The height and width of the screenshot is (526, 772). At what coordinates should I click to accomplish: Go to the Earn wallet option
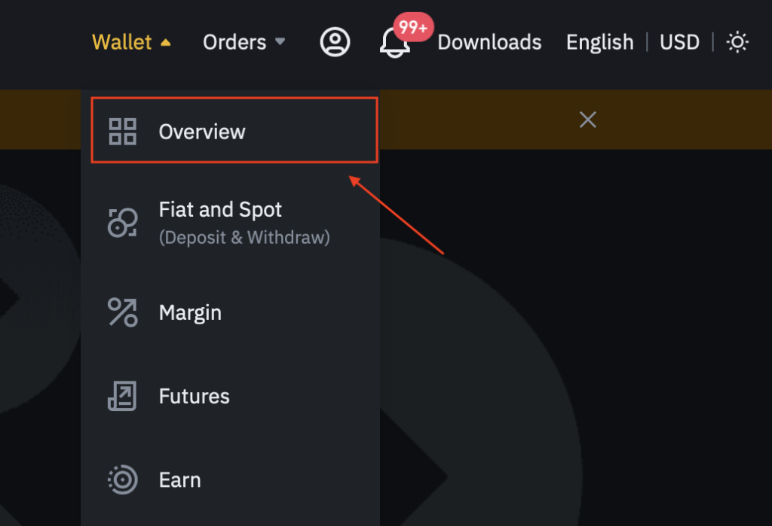231,480
